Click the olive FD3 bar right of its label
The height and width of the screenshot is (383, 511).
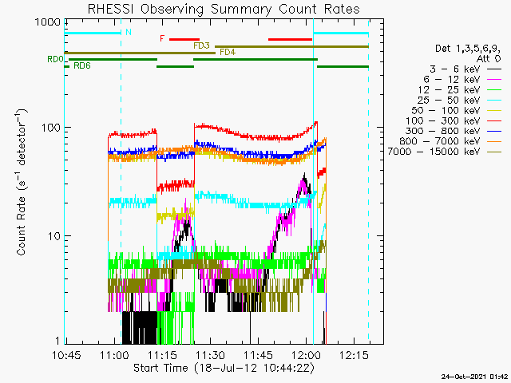291,46
